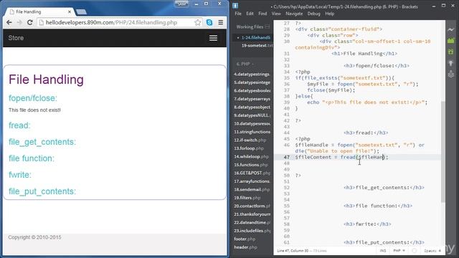Screen dimensions: 459x258
Task: Open 23.includefiles.php in the tree
Action: 252,231
